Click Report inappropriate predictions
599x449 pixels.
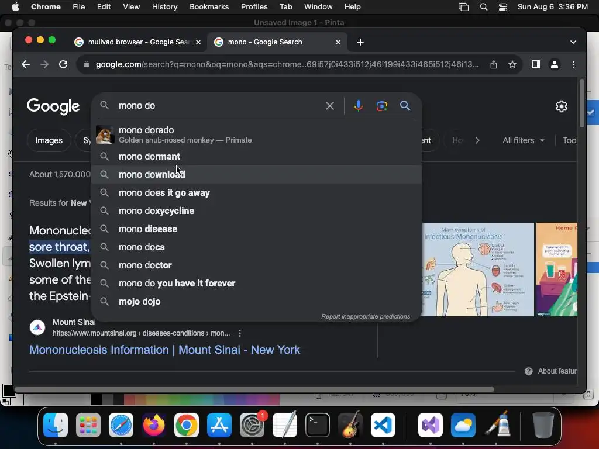366,316
